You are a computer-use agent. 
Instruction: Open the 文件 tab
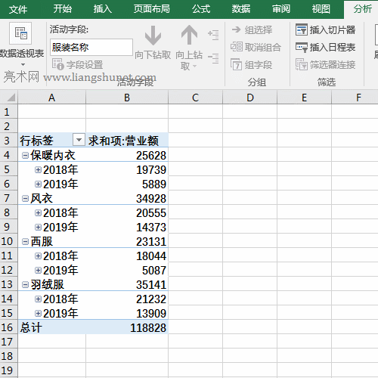pyautogui.click(x=18, y=9)
